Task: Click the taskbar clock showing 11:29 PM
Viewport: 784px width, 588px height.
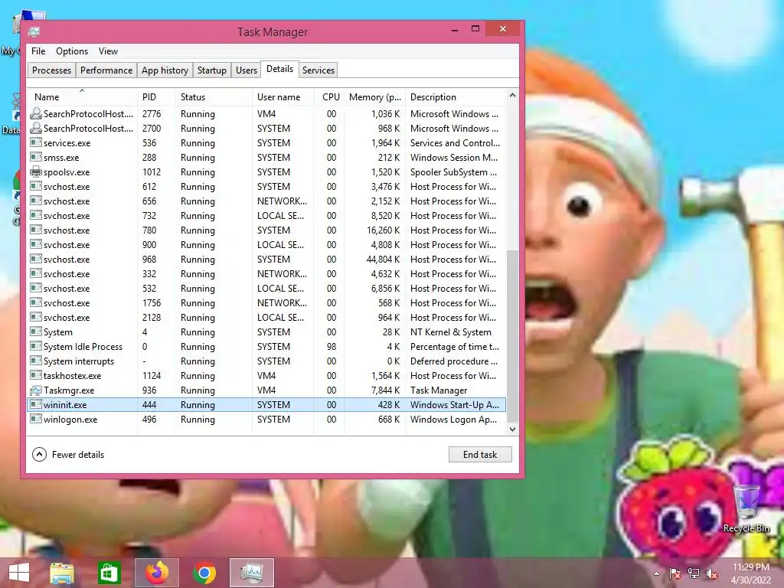Action: (750, 573)
